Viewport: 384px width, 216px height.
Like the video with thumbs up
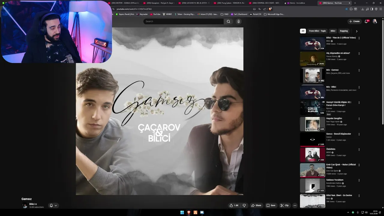coord(234,205)
